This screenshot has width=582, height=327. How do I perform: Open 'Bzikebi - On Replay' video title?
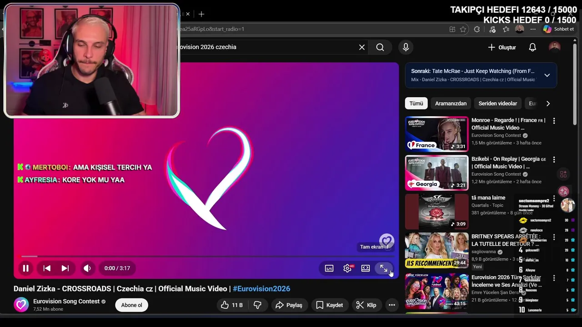pos(508,163)
